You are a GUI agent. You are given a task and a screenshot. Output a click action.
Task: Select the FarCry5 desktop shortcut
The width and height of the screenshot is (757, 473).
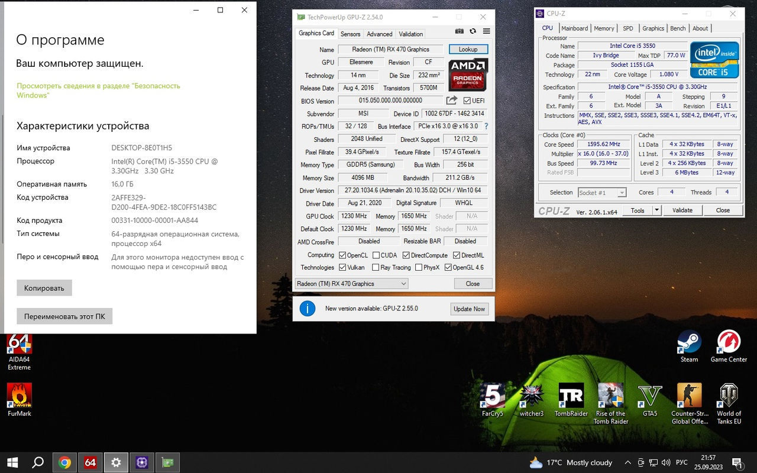click(493, 400)
